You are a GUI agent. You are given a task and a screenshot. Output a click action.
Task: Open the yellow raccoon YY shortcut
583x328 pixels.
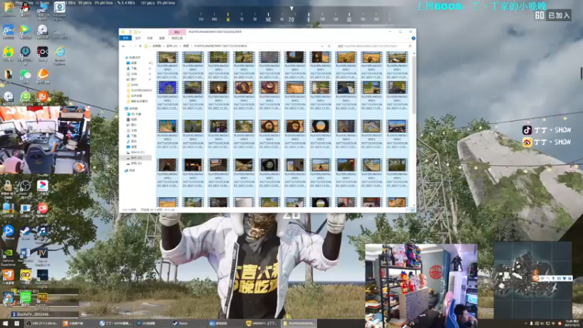click(25, 276)
